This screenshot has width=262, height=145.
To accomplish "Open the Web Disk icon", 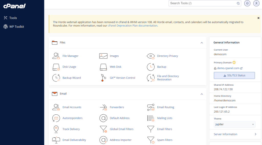I will [103, 67].
